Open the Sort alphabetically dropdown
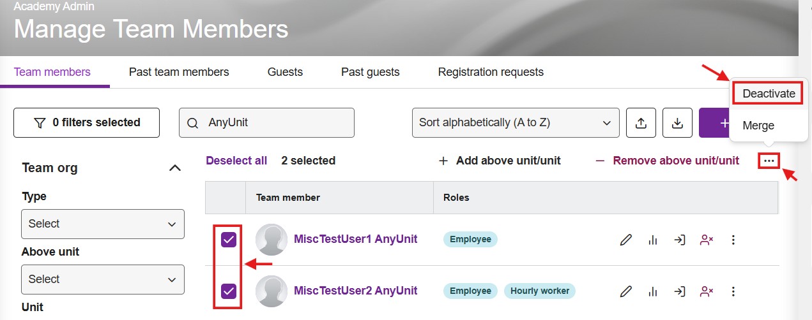Viewport: 812px width, 320px height. [x=516, y=122]
